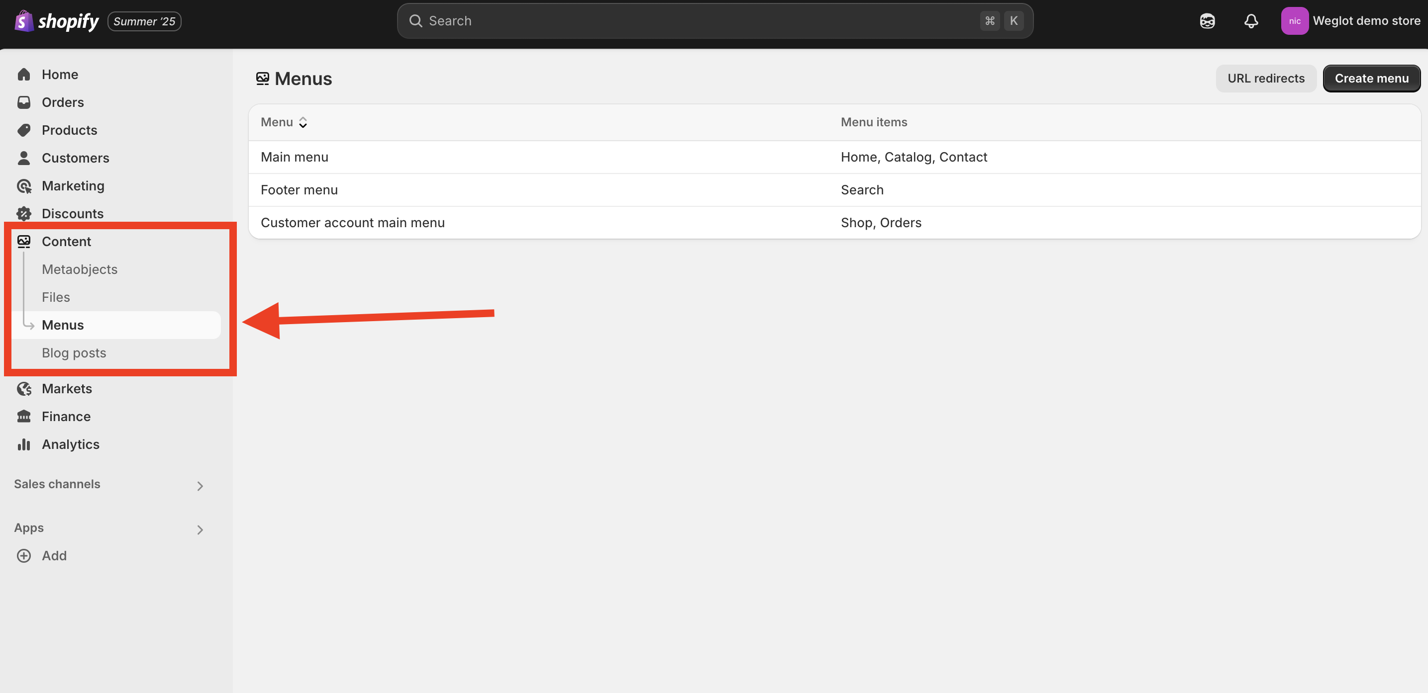Open the Main menu row
The height and width of the screenshot is (693, 1428).
834,157
